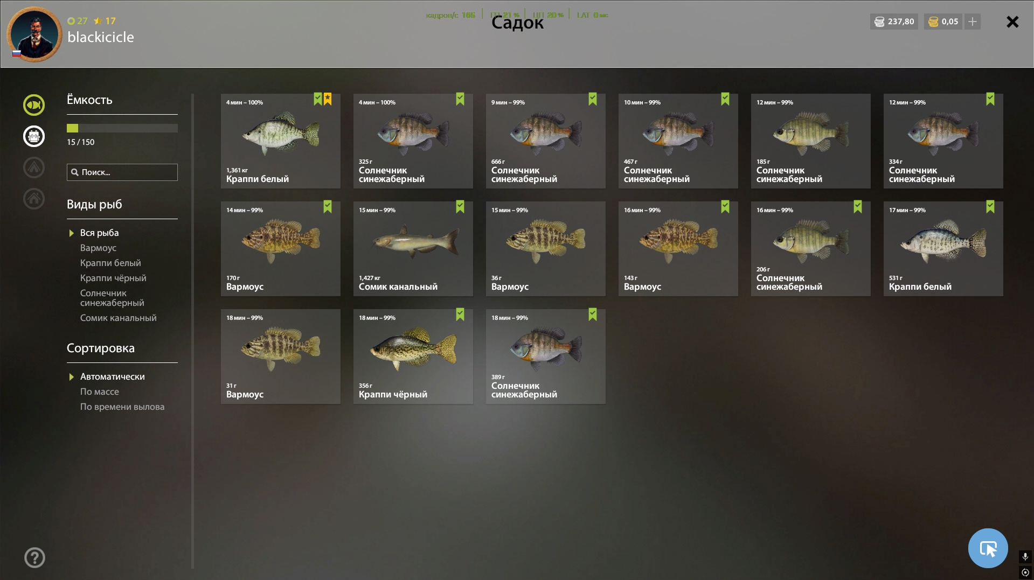Click the plus icon to add gold

point(973,22)
